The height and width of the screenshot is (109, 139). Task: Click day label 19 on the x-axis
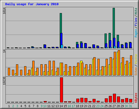coord(81,106)
